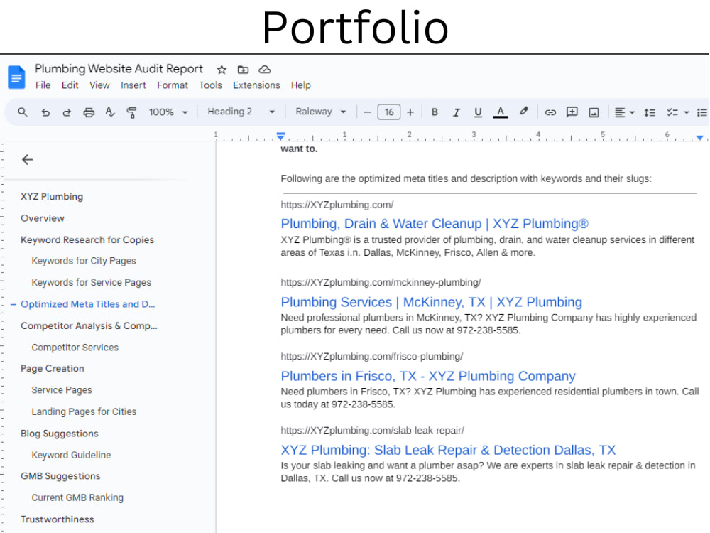The image size is (710, 533).
Task: Click Plumbing Services McKinney, TX title link
Action: [x=431, y=302]
